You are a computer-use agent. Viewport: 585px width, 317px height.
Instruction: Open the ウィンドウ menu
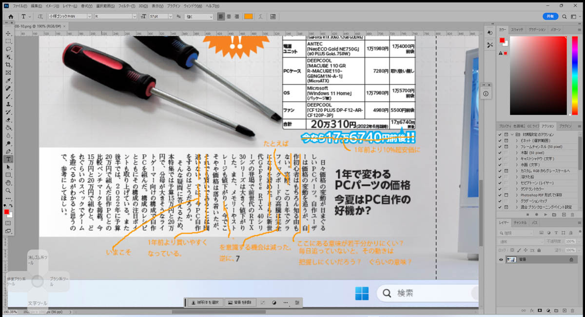[194, 6]
